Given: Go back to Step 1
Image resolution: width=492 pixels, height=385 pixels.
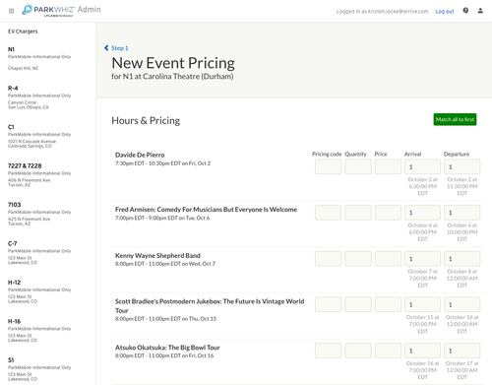Looking at the screenshot, I should point(119,48).
